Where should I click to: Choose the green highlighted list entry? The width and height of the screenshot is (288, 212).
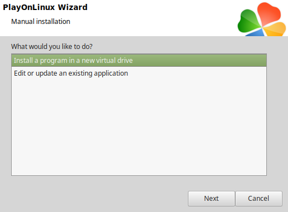[139, 61]
